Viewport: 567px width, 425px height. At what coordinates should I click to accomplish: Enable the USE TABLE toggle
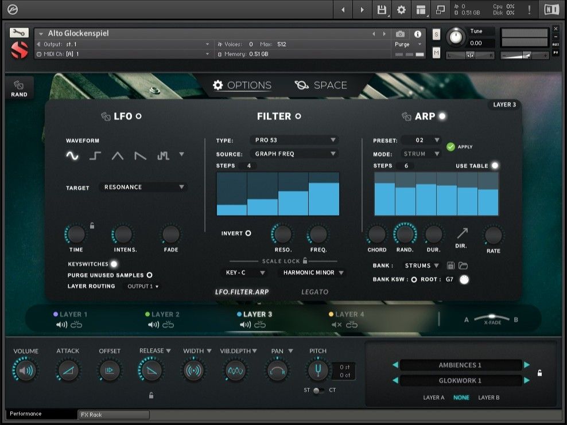coord(494,165)
